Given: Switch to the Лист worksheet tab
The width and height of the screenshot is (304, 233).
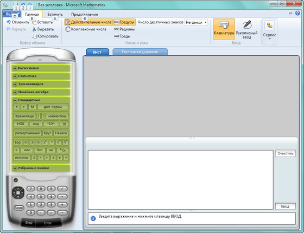Looking at the screenshot, I should click(98, 52).
